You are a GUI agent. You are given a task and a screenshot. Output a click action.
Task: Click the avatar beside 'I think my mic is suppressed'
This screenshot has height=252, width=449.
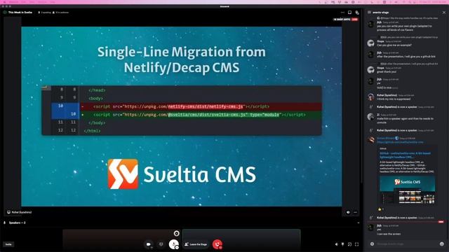(x=371, y=97)
